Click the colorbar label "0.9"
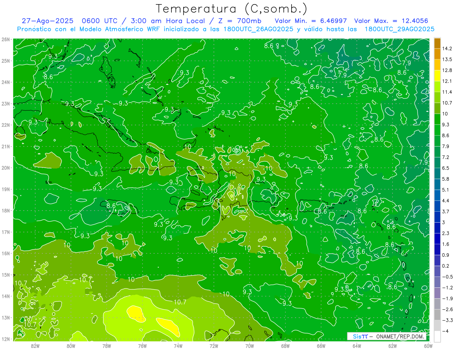 pyautogui.click(x=446, y=255)
